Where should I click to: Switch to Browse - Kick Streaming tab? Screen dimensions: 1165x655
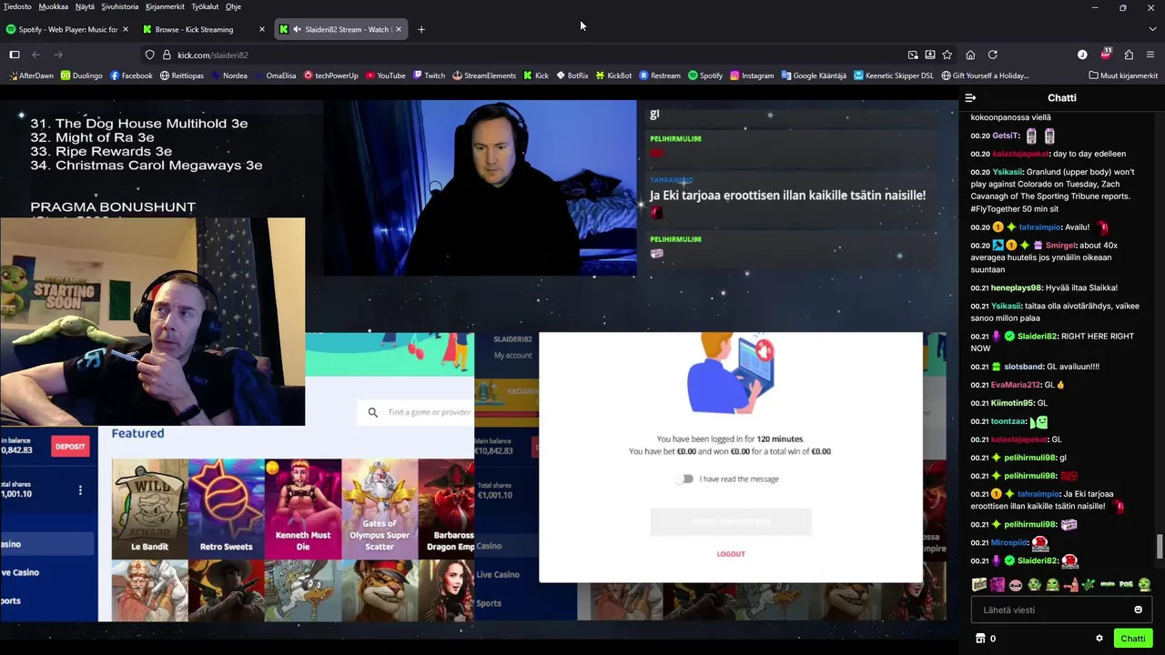pos(204,29)
